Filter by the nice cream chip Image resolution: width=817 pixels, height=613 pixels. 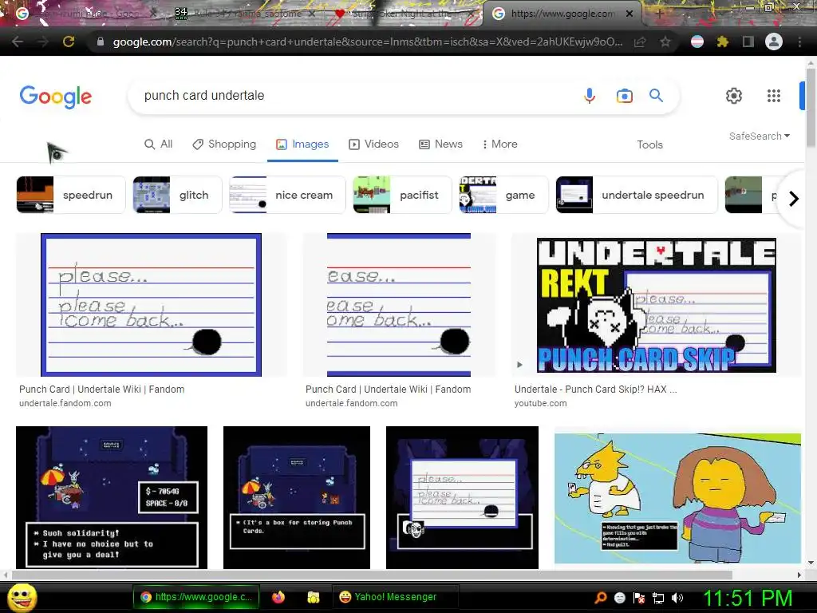click(287, 195)
